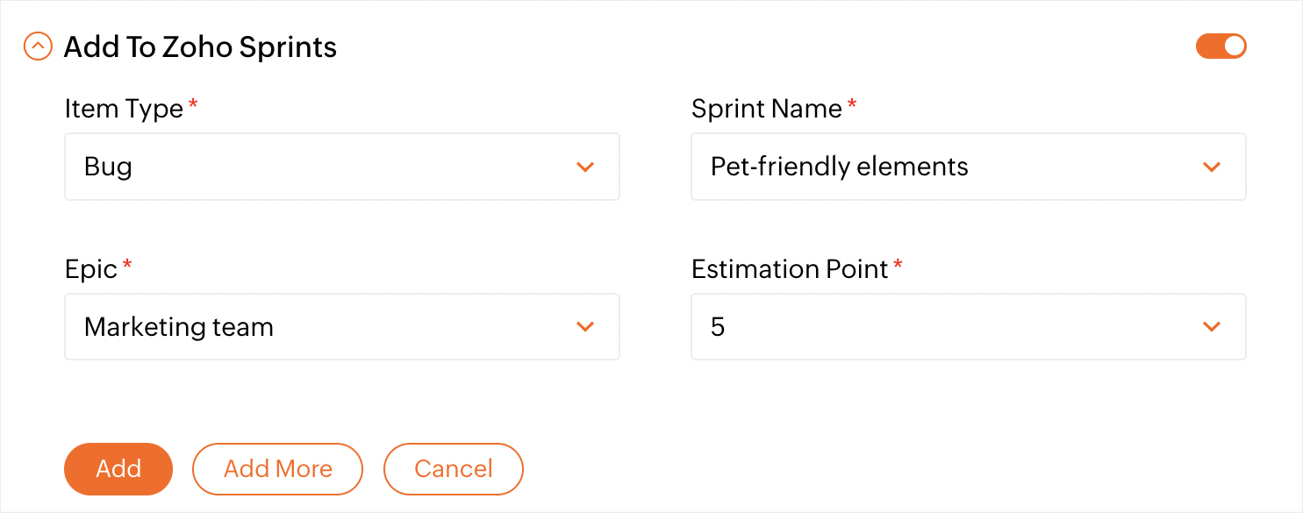The width and height of the screenshot is (1303, 513).
Task: Click the 'Sprint Name' field label
Action: 766,109
